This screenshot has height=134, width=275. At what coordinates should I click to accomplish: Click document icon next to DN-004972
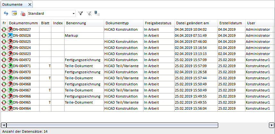point(10,60)
